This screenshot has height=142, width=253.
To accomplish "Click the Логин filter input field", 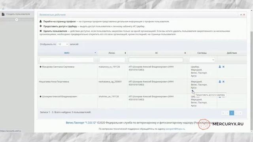I will [112, 60].
